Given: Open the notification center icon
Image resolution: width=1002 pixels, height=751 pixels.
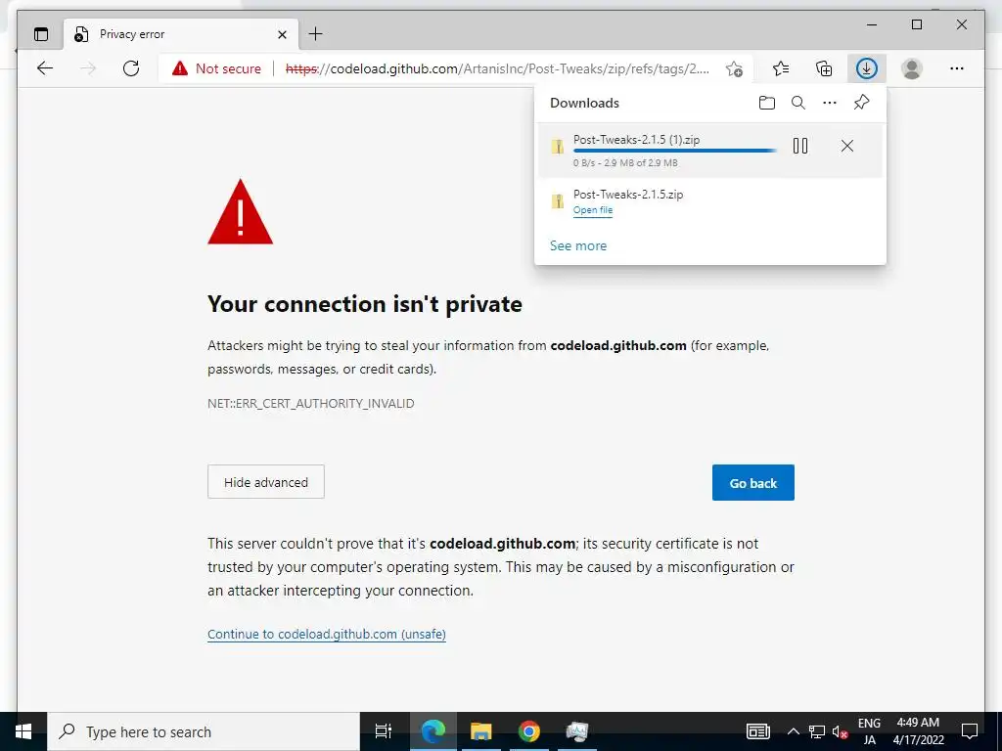Looking at the screenshot, I should 970,731.
